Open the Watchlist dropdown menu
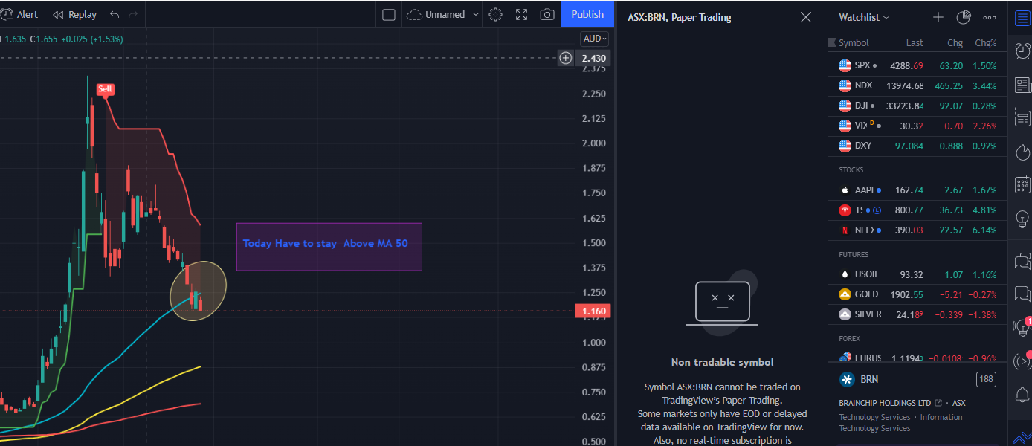Image resolution: width=1032 pixels, height=446 pixels. point(864,17)
